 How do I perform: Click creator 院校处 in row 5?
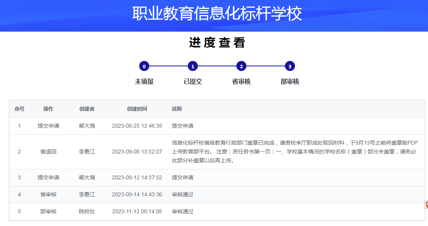tap(87, 211)
